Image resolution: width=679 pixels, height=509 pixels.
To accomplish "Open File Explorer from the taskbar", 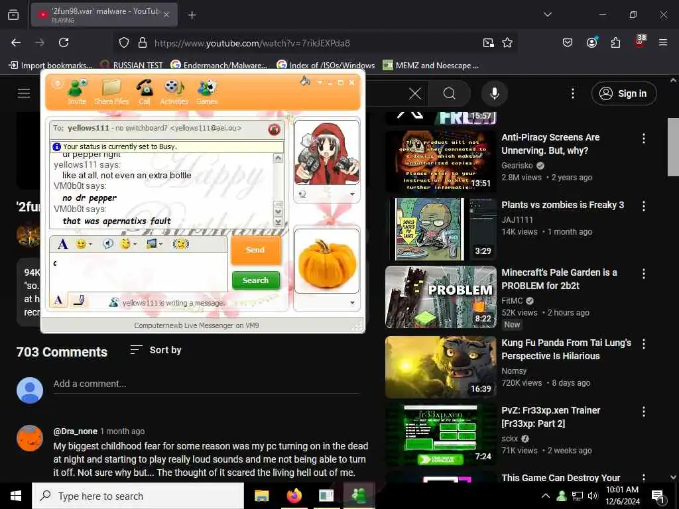I will pos(261,496).
